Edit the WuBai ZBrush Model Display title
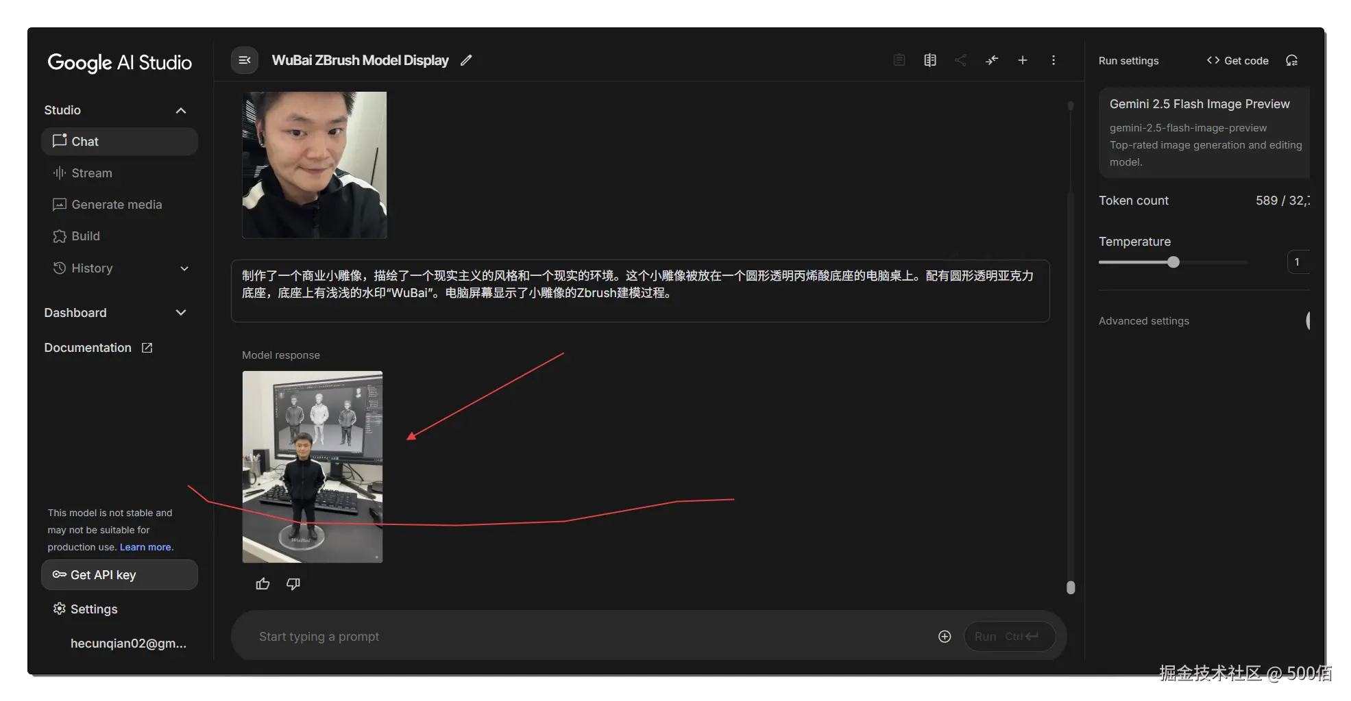Image resolution: width=1351 pixels, height=701 pixels. pos(466,60)
